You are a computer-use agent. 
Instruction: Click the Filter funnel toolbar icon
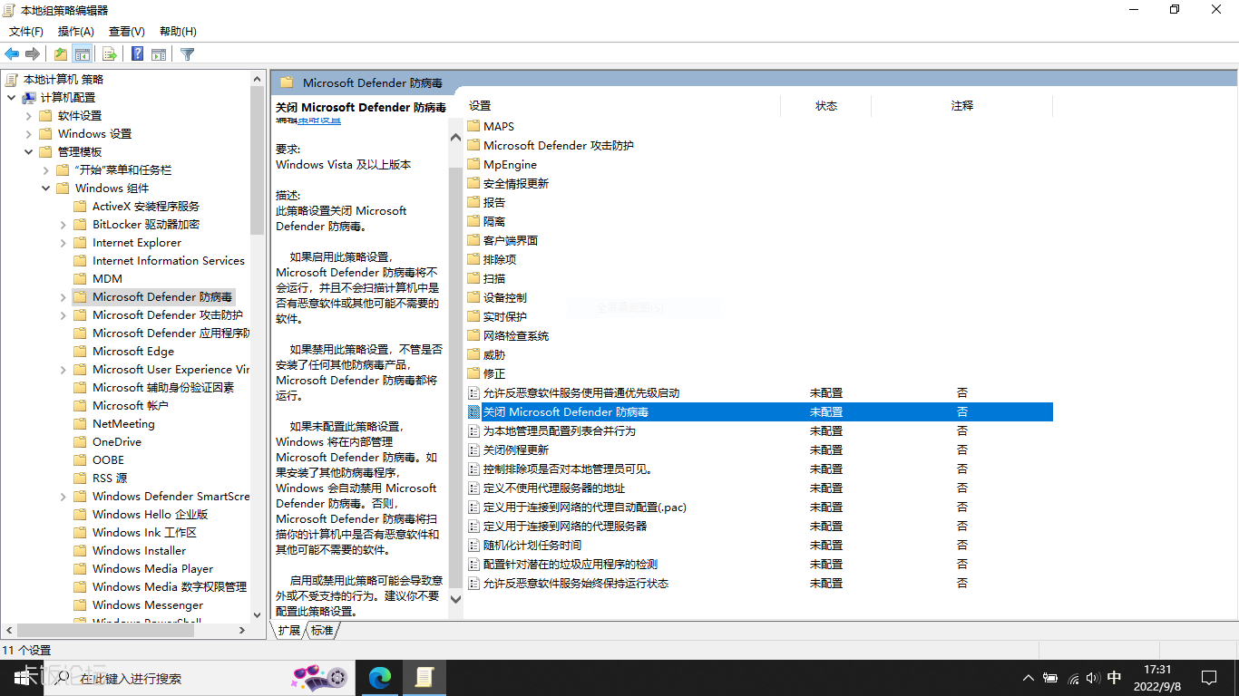188,54
